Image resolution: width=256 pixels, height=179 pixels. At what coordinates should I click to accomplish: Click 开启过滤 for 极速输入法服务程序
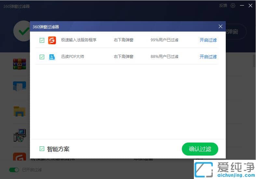tap(208, 40)
